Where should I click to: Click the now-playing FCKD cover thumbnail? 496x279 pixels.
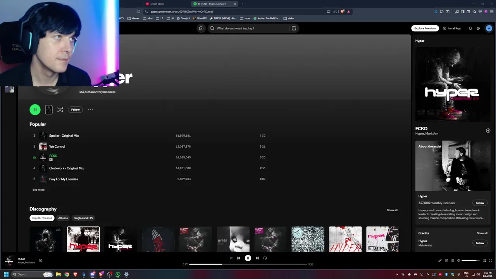pyautogui.click(x=9, y=260)
